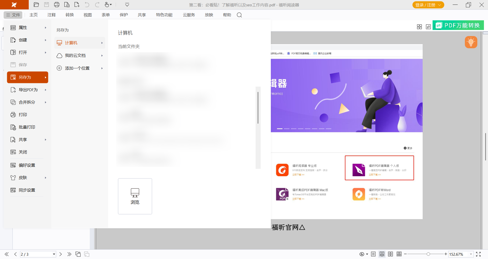Click the PDF万能转换 button
488x259 pixels.
tap(458, 25)
